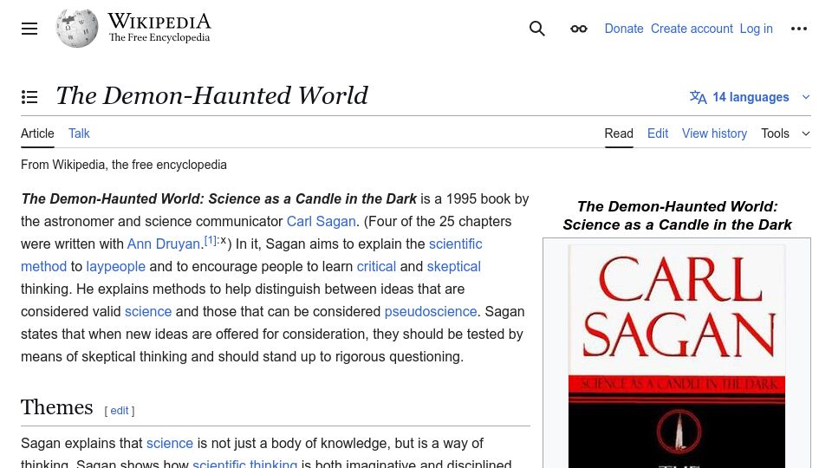Open the Edit tab

pyautogui.click(x=658, y=133)
